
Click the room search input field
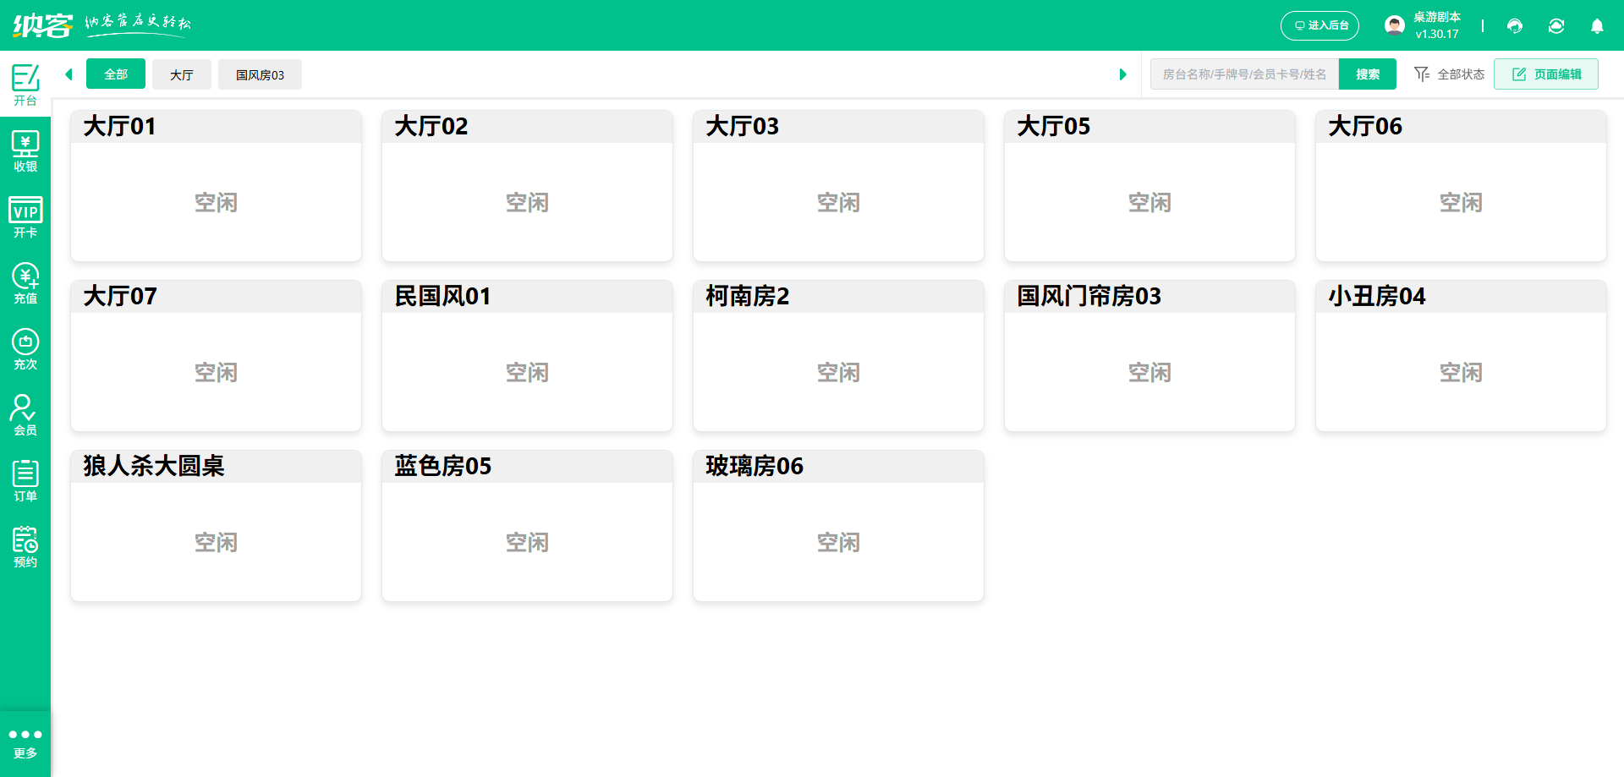(1243, 74)
